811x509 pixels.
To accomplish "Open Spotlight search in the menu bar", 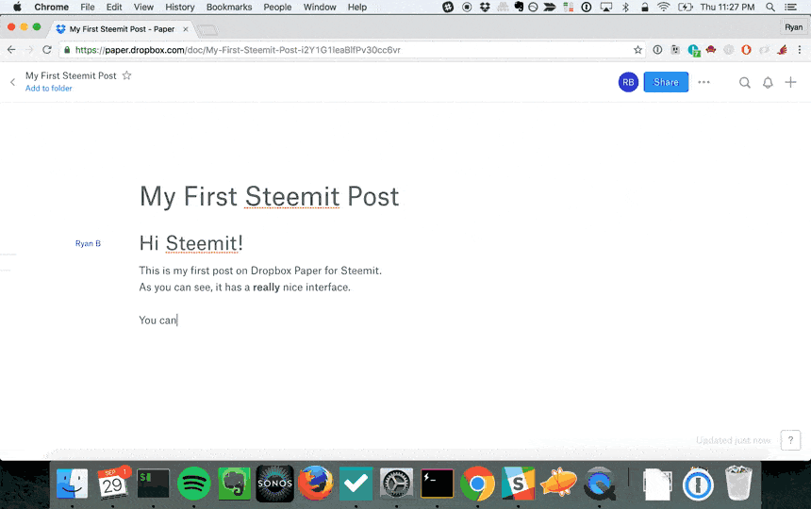I will coord(770,8).
